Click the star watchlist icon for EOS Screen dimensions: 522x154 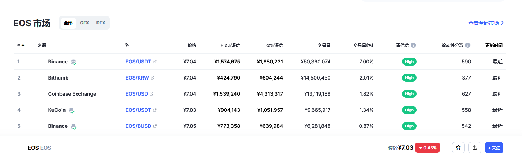click(458, 148)
